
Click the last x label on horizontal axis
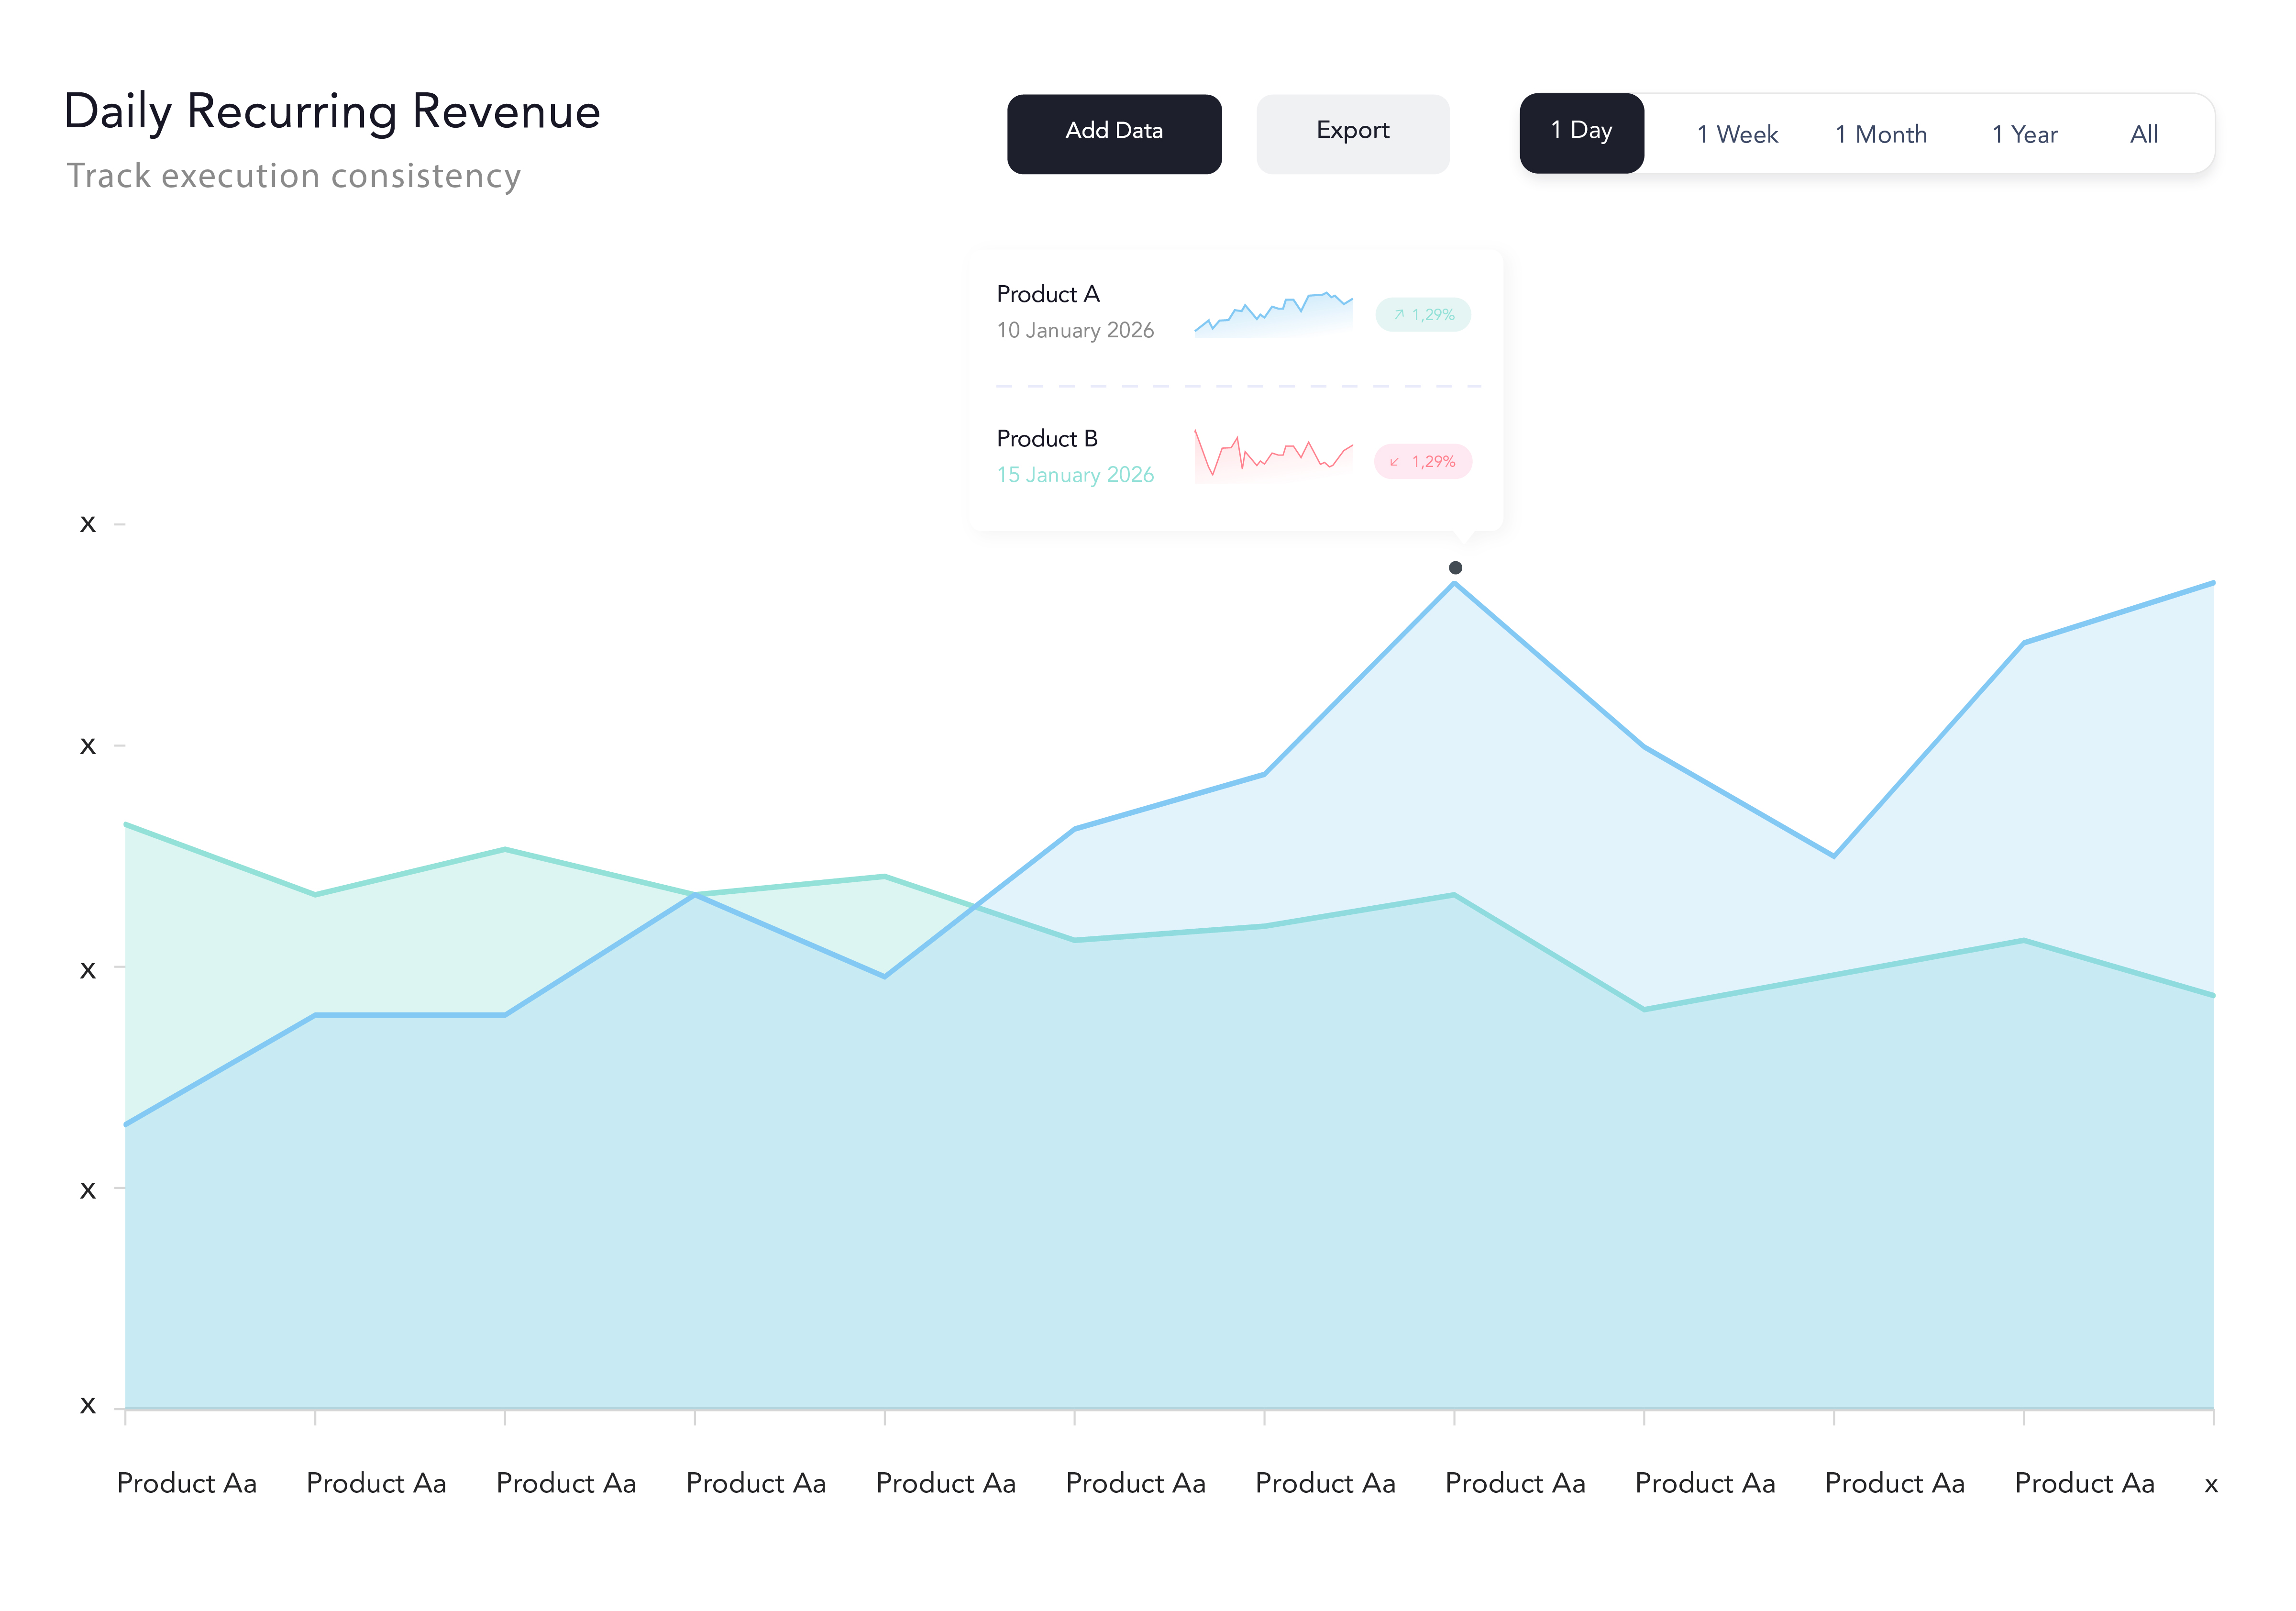tap(2211, 1485)
